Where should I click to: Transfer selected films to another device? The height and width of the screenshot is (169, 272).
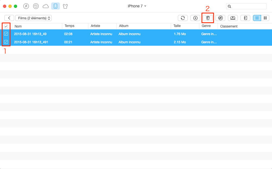tap(245, 18)
